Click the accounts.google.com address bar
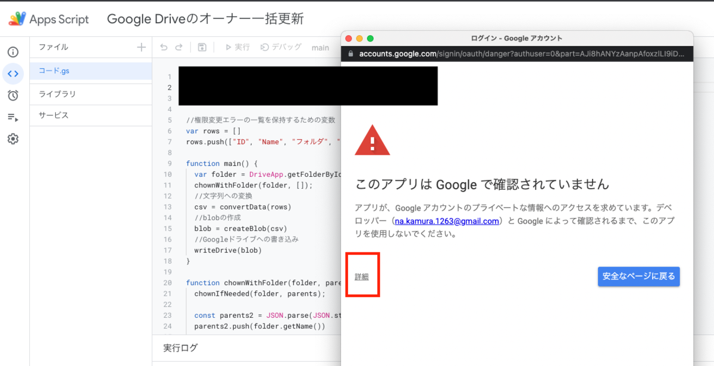714x366 pixels. 518,54
